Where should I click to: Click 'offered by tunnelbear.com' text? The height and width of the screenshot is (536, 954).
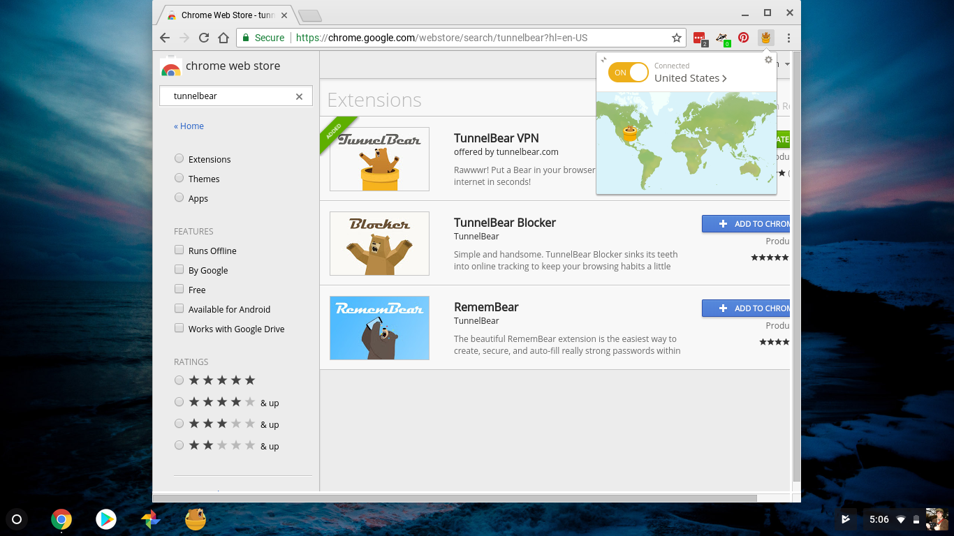coord(506,151)
